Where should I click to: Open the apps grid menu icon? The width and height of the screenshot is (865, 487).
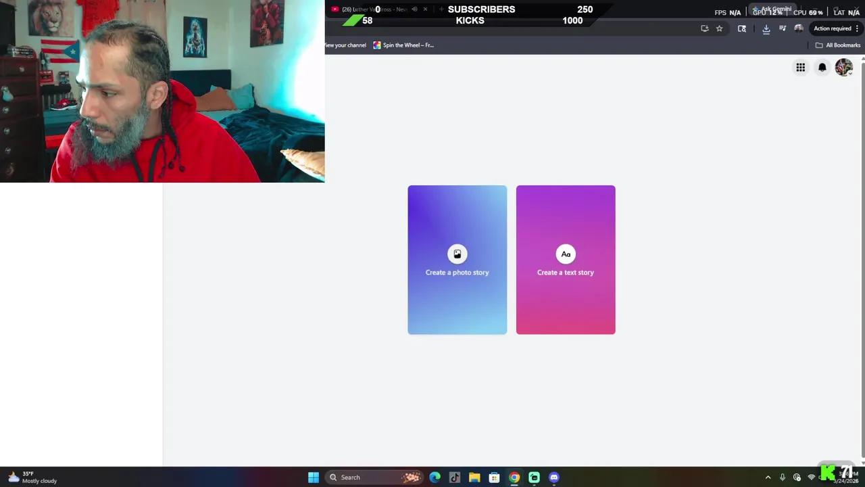[x=800, y=67]
